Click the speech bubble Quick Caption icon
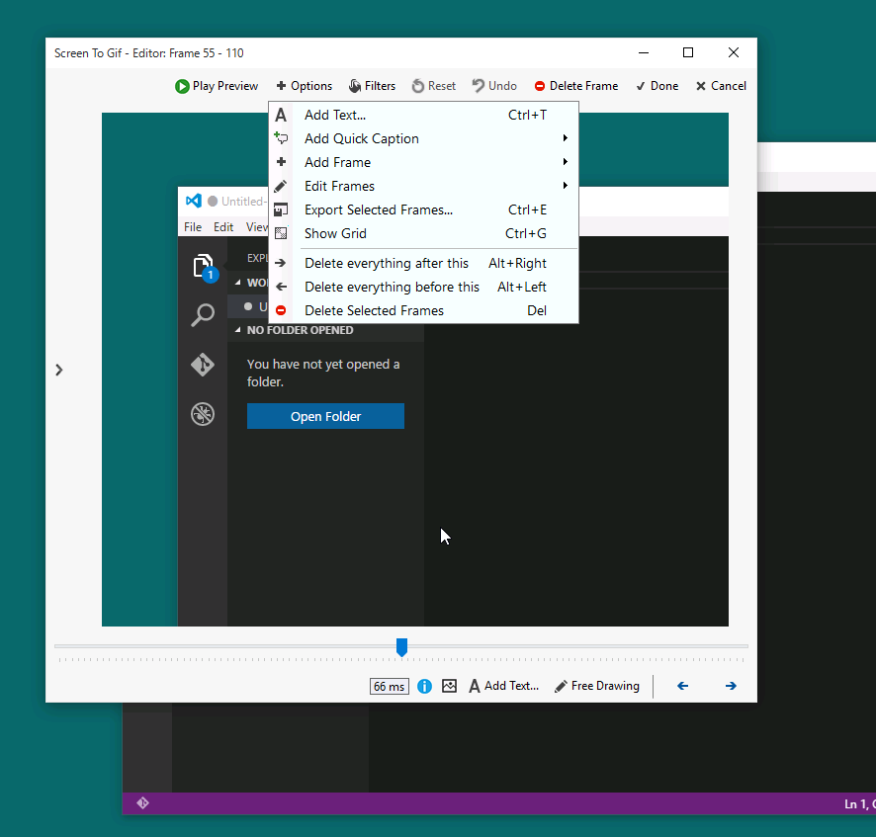This screenshot has height=837, width=876. (x=281, y=138)
